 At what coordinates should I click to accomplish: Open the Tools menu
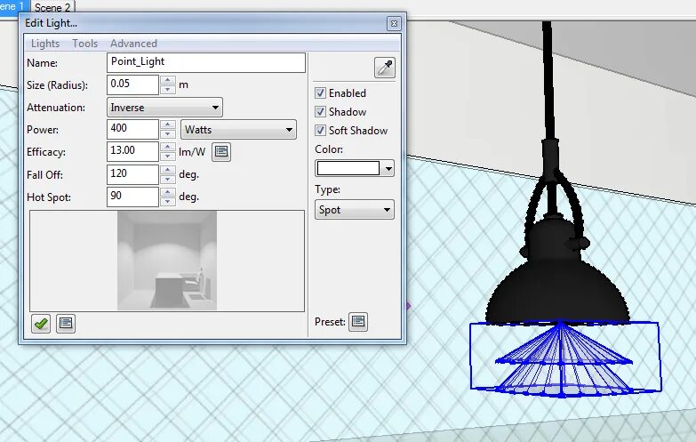point(84,44)
